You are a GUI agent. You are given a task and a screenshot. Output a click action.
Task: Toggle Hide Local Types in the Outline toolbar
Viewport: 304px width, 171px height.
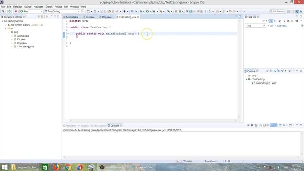click(x=289, y=71)
